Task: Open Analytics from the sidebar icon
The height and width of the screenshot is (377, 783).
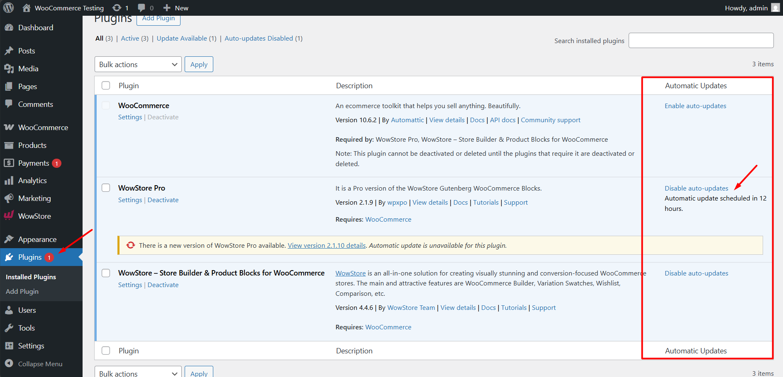Action: click(x=9, y=181)
